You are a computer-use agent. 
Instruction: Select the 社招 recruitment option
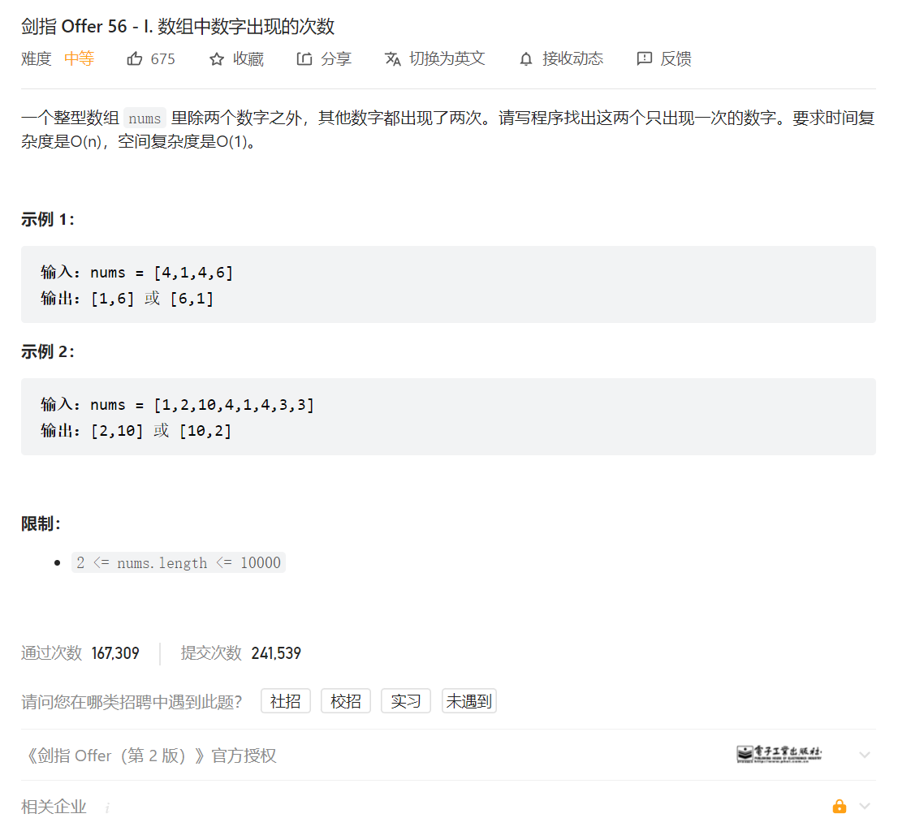point(285,700)
